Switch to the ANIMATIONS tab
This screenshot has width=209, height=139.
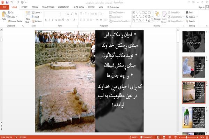(64, 7)
